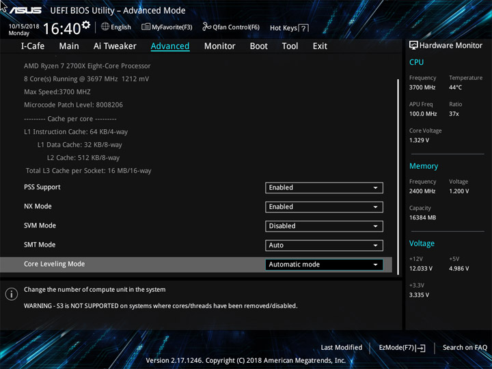Screen dimensions: 492x369
Task: Click the Microcode Patch Level: 8008206 line
Action: point(73,105)
